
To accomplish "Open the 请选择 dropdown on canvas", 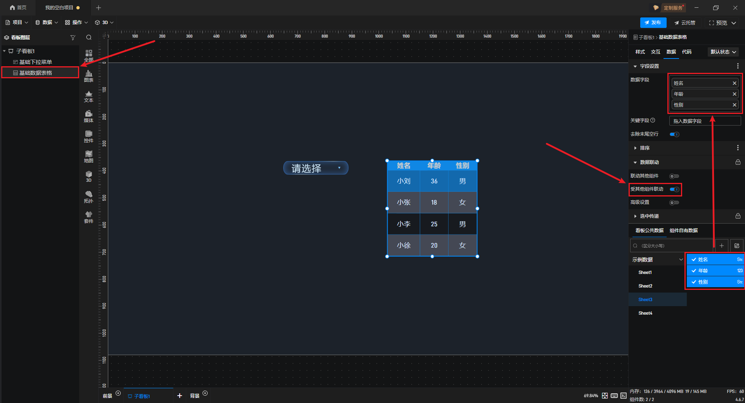I will tap(316, 168).
